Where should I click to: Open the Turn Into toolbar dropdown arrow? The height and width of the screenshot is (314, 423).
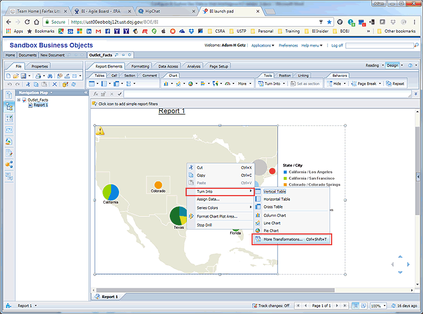click(x=284, y=84)
